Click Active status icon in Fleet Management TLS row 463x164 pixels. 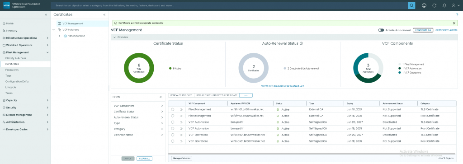tap(278, 109)
